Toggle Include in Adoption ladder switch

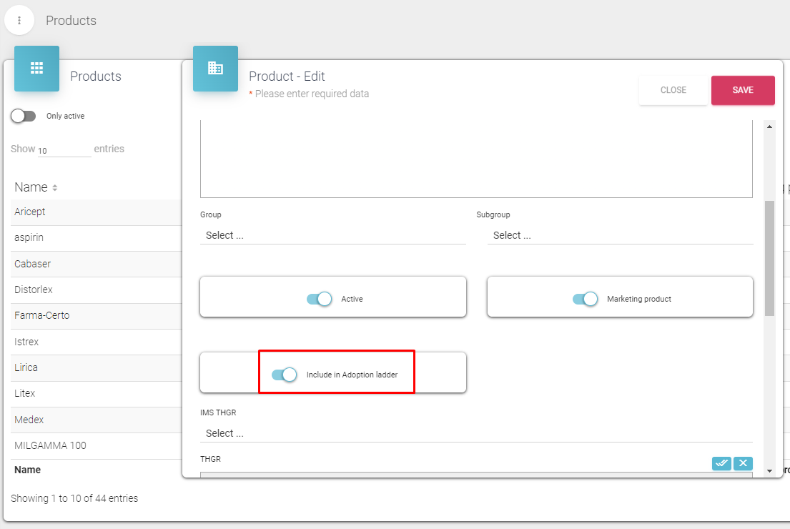[x=284, y=375]
